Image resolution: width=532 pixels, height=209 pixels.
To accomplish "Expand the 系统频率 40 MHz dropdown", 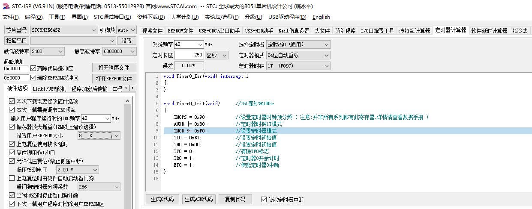I will (200, 44).
